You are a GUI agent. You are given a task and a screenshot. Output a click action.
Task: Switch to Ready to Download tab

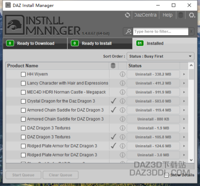(35, 43)
